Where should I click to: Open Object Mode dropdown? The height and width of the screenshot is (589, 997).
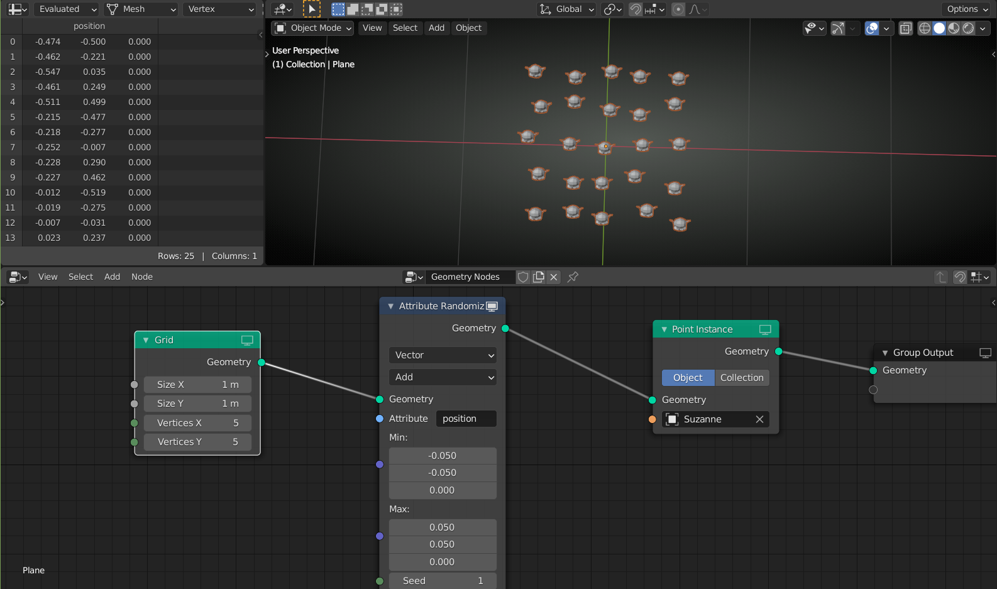312,28
